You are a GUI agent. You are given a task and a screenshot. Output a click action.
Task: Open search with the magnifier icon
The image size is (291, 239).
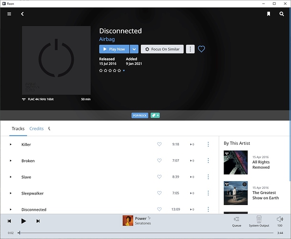[x=281, y=14]
